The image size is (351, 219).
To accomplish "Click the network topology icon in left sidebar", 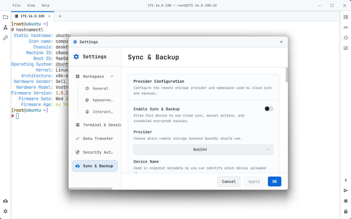I will click(5, 27).
